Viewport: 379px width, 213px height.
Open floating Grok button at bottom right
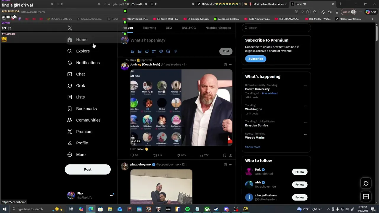pyautogui.click(x=366, y=183)
